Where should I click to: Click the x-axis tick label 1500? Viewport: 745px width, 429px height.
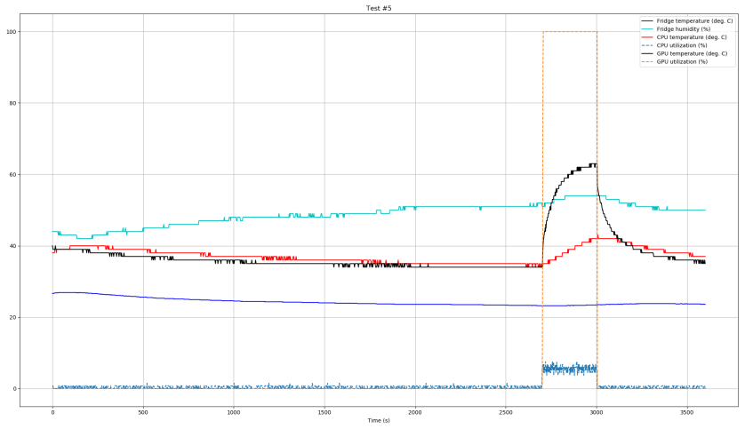324,413
